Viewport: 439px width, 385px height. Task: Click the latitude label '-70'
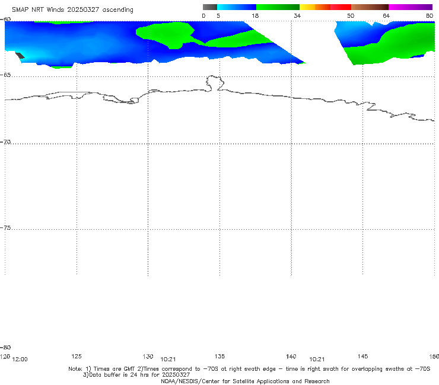click(x=5, y=142)
